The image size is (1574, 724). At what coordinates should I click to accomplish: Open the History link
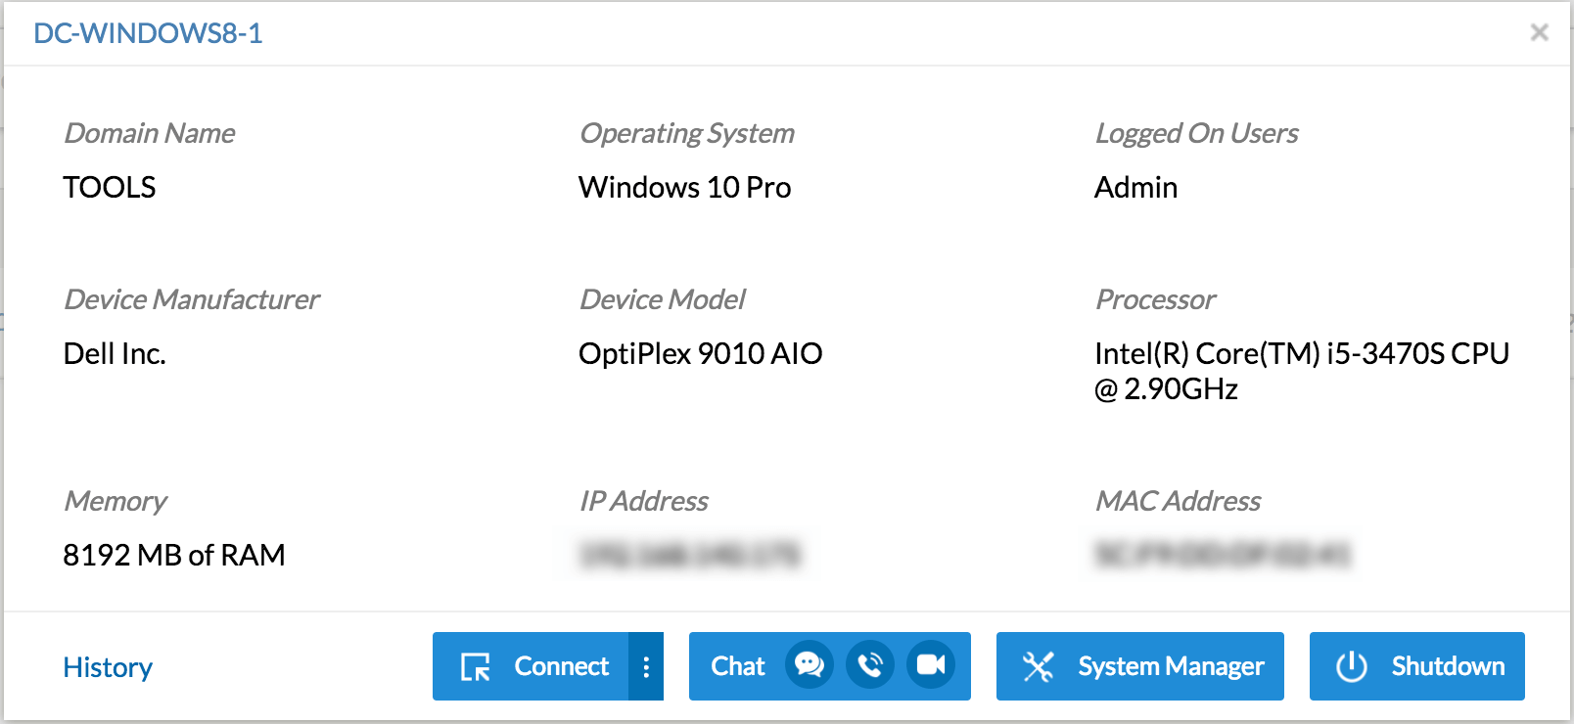[x=108, y=667]
